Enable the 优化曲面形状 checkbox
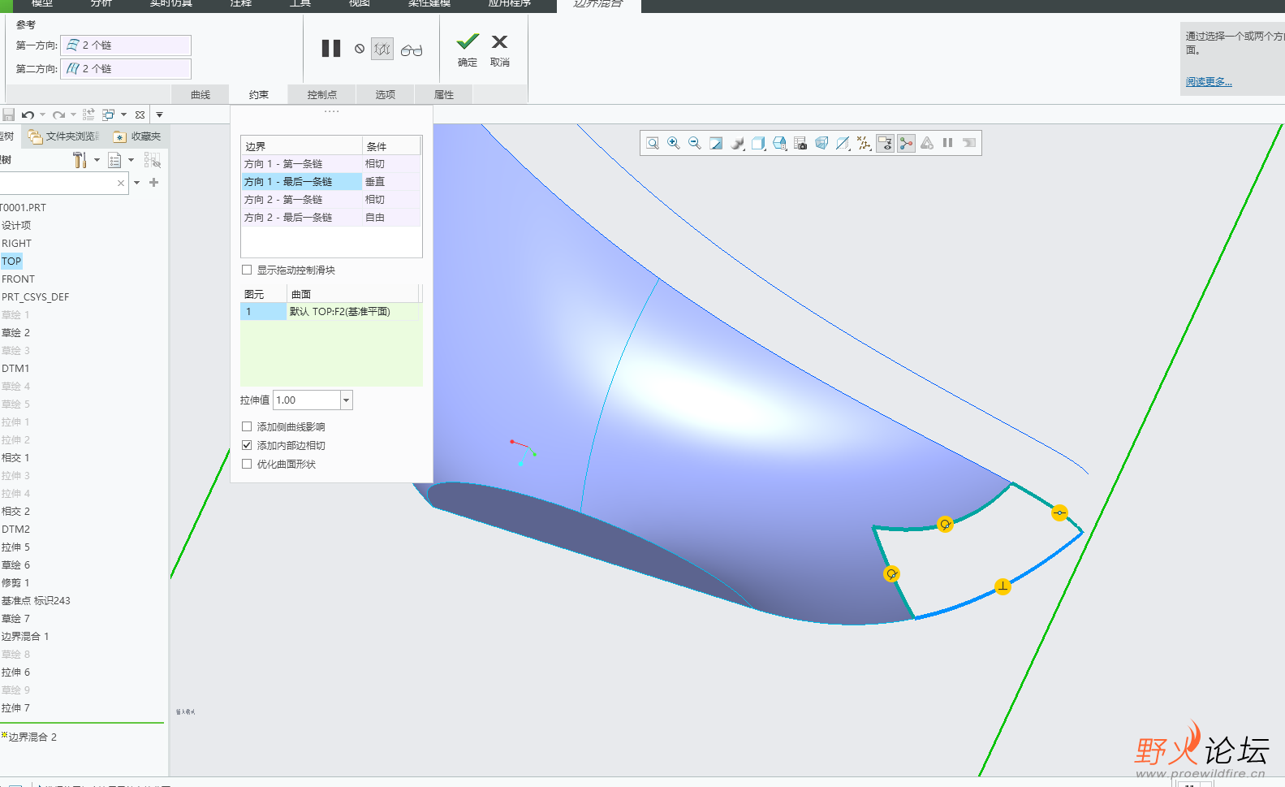This screenshot has height=787, width=1285. pos(247,464)
